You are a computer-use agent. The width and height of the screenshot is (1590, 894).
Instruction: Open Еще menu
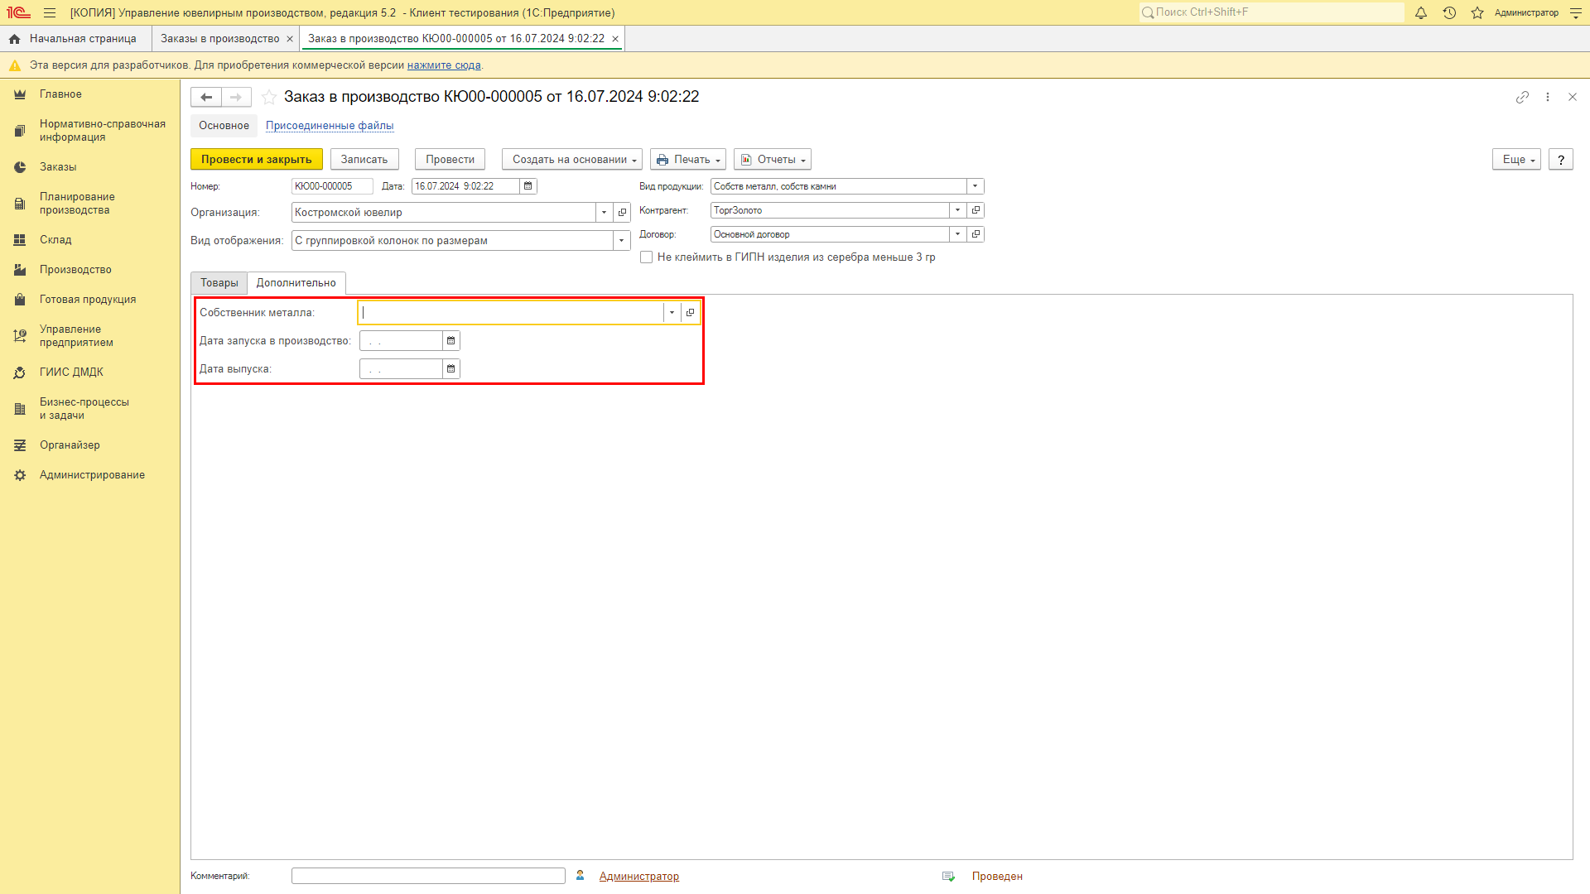coord(1516,160)
